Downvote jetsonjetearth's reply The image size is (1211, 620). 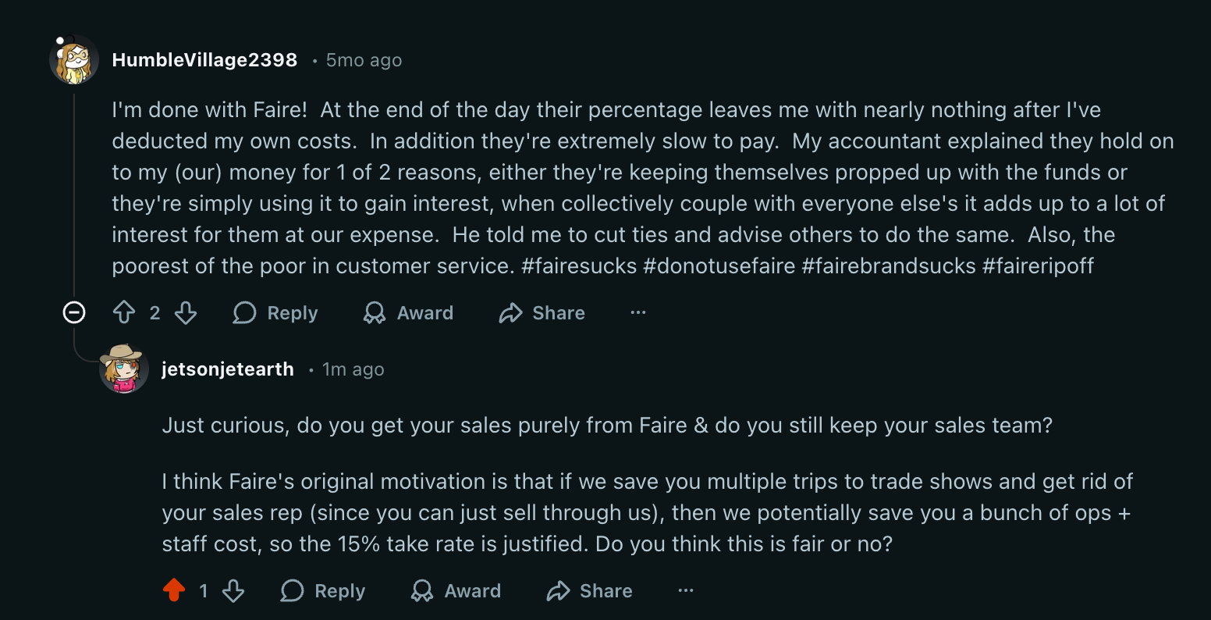coord(233,591)
